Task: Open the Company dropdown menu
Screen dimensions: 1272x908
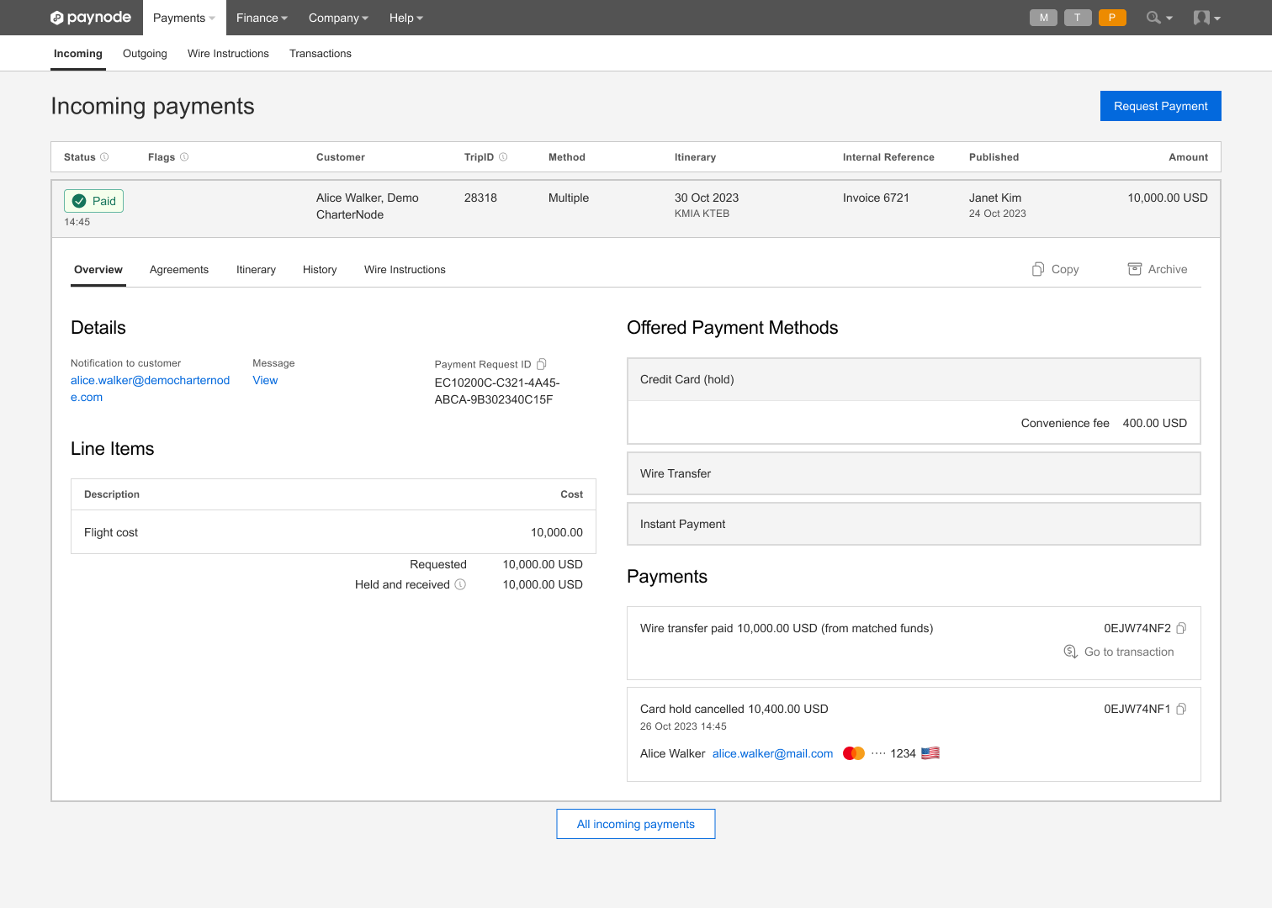Action: pos(338,18)
